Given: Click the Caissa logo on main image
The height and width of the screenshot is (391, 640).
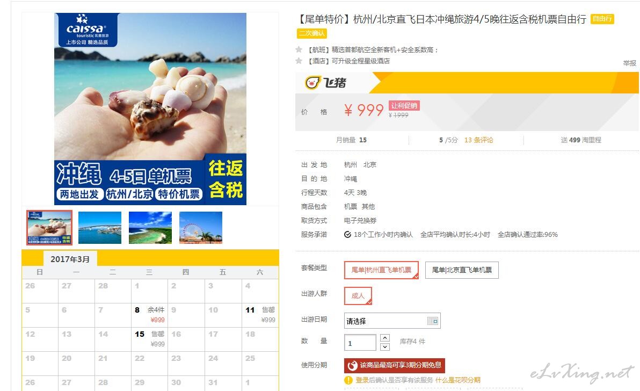Looking at the screenshot, I should coord(86,30).
